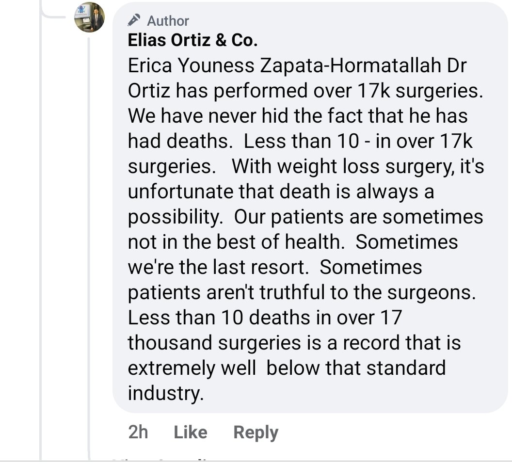
Task: Click the final word 'industry.' in the comment
Action: click(x=165, y=394)
